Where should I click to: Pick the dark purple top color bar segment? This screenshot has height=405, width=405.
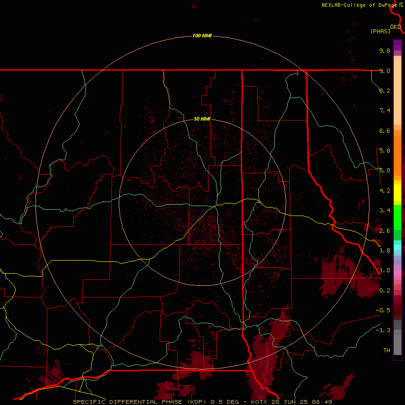[397, 45]
